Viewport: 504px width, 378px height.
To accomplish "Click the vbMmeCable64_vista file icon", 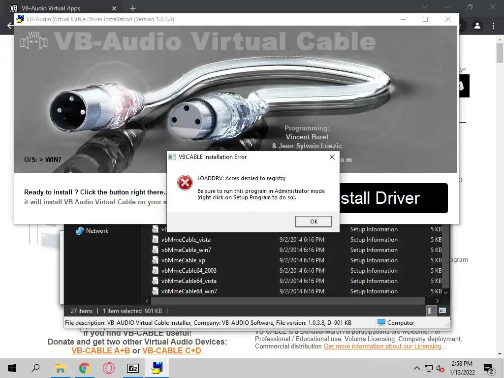I will 155,281.
